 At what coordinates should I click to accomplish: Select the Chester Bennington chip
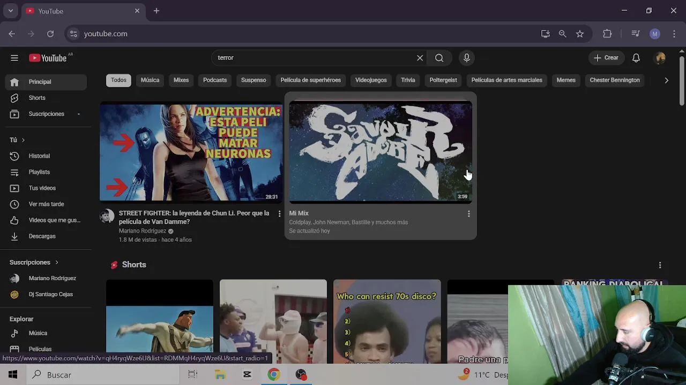point(615,80)
